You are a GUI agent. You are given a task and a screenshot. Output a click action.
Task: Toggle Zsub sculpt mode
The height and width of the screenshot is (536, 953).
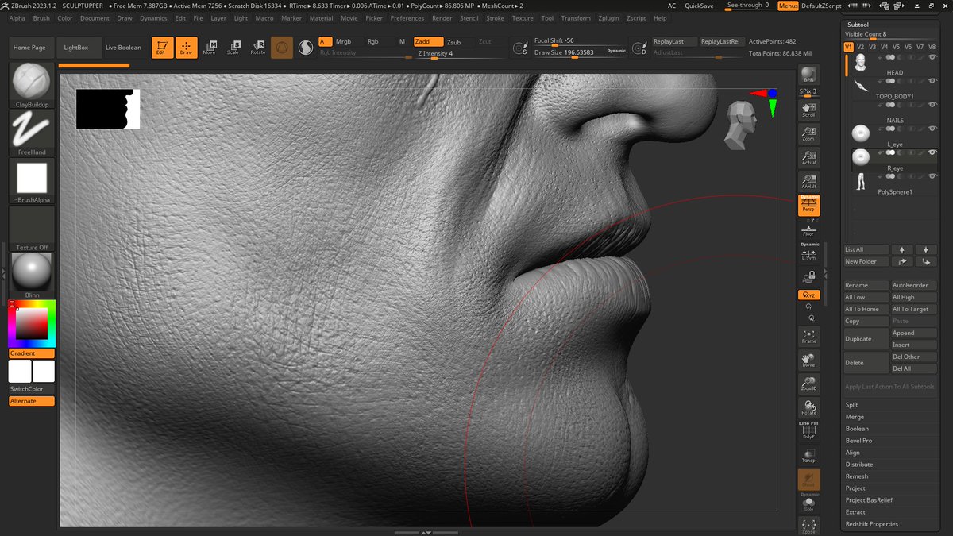click(x=453, y=42)
